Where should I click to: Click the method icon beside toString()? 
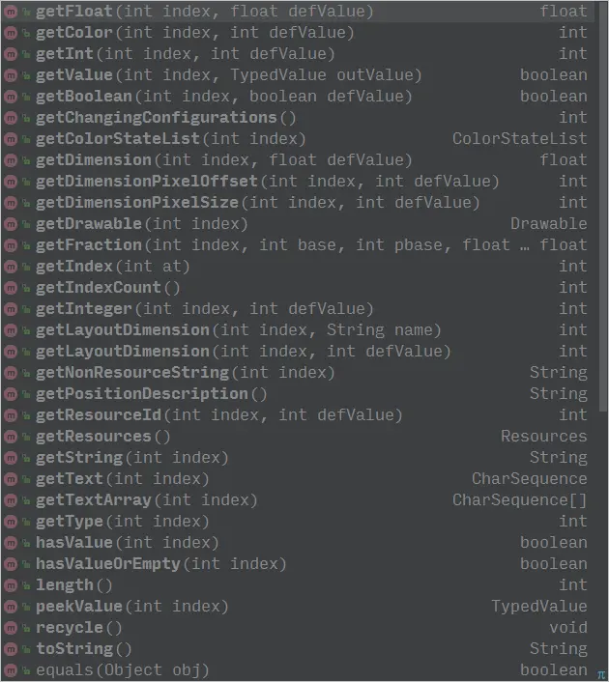pos(11,649)
